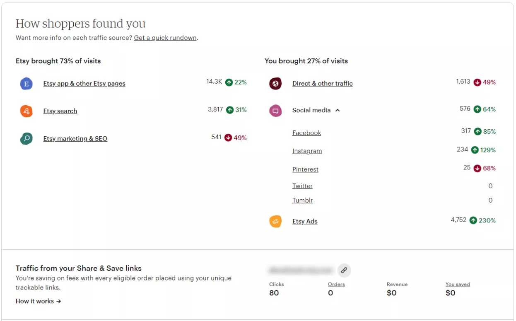516x321 pixels.
Task: Click 'Traffic from your Share & Save links' heading
Action: (79, 268)
